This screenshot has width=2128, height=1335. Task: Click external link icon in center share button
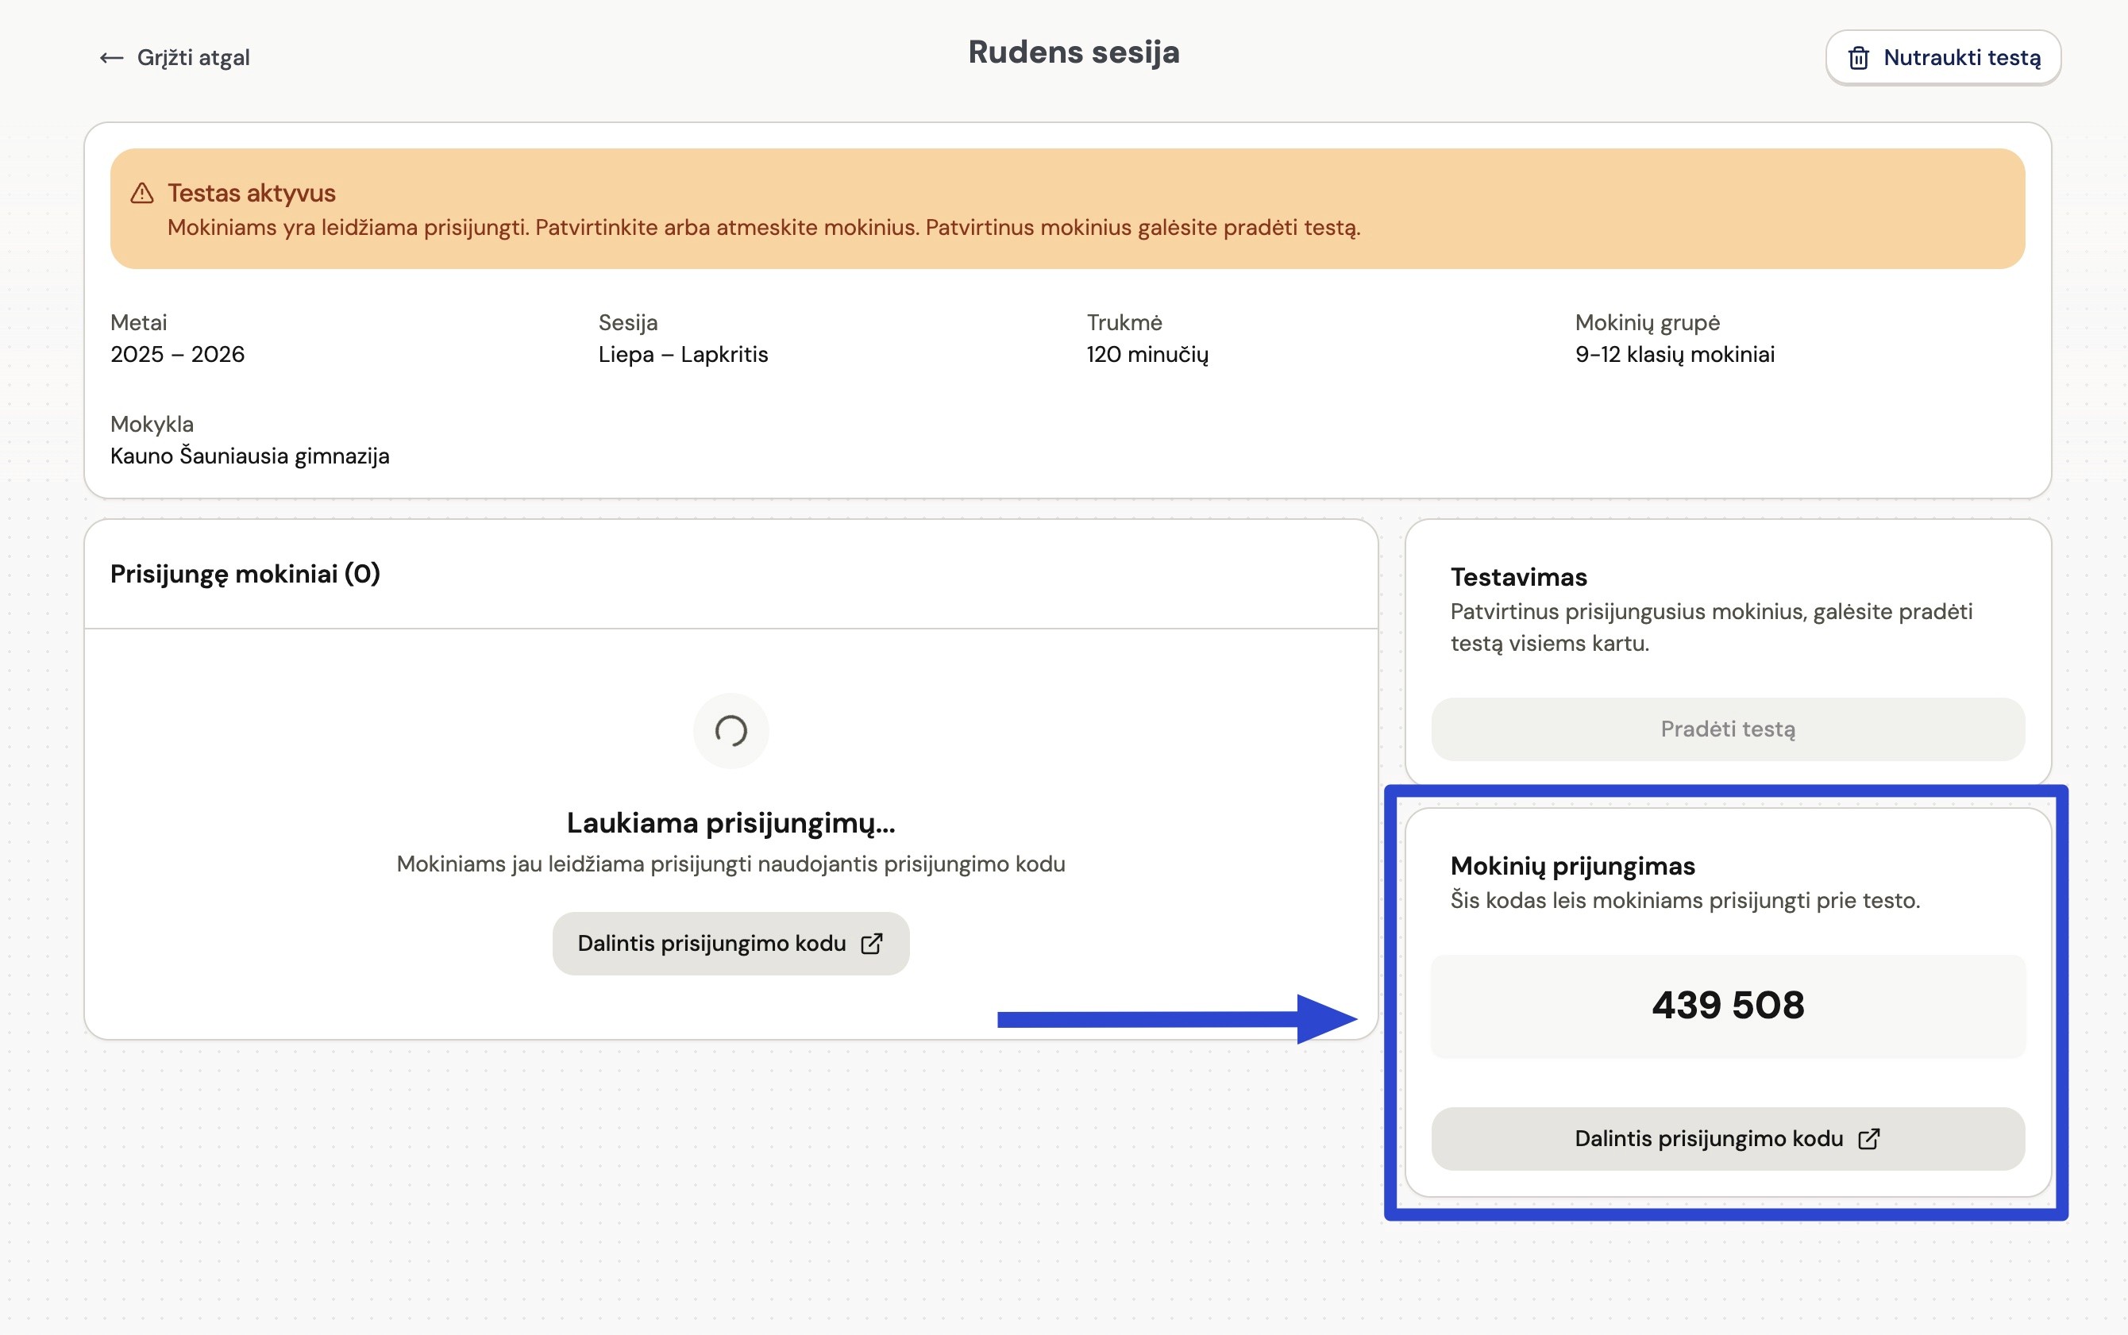pos(872,944)
